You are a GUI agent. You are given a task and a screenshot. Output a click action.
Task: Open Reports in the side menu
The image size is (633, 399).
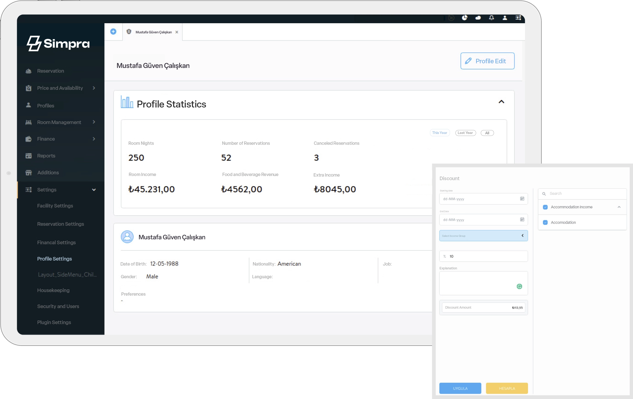click(46, 156)
